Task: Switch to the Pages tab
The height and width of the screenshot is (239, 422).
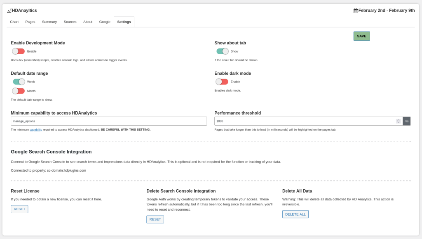Action: click(30, 22)
